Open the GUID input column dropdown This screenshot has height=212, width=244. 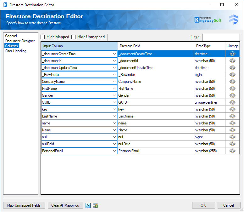[x=114, y=102]
